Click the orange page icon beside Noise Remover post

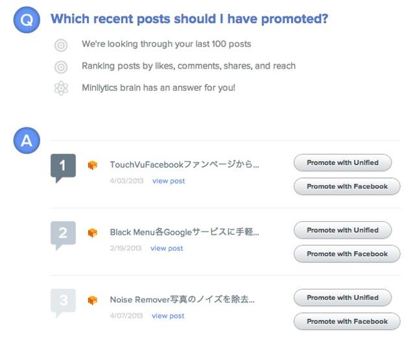93,300
